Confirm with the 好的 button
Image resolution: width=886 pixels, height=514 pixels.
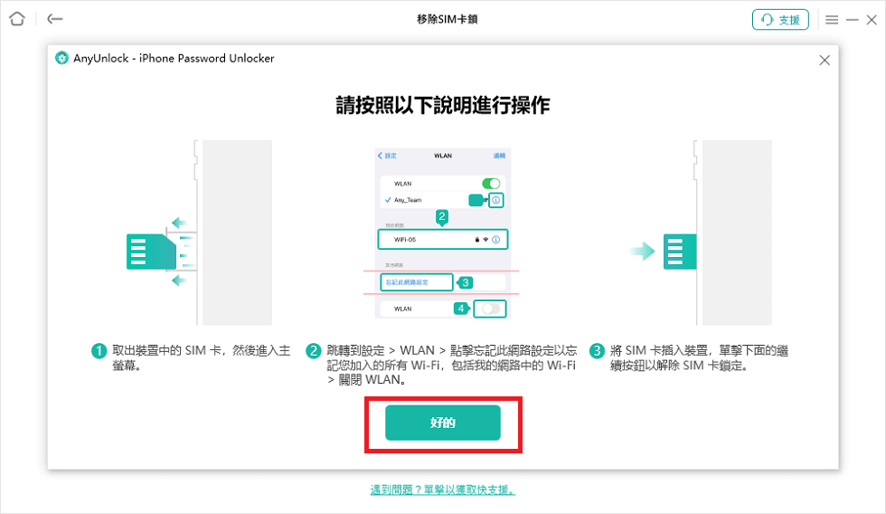point(443,423)
